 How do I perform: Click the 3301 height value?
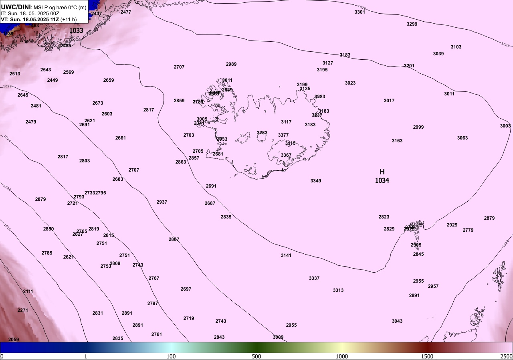click(x=360, y=12)
